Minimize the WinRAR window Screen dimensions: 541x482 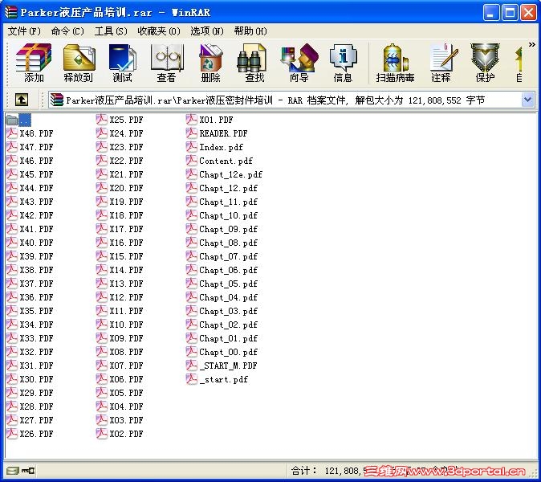pos(491,13)
